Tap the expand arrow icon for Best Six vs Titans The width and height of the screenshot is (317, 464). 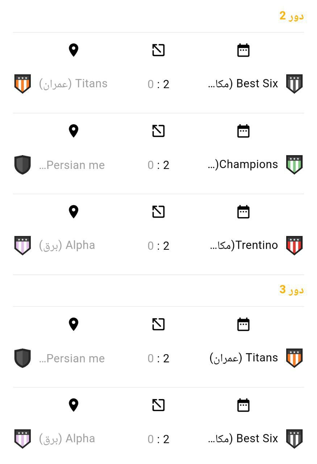pos(158,50)
